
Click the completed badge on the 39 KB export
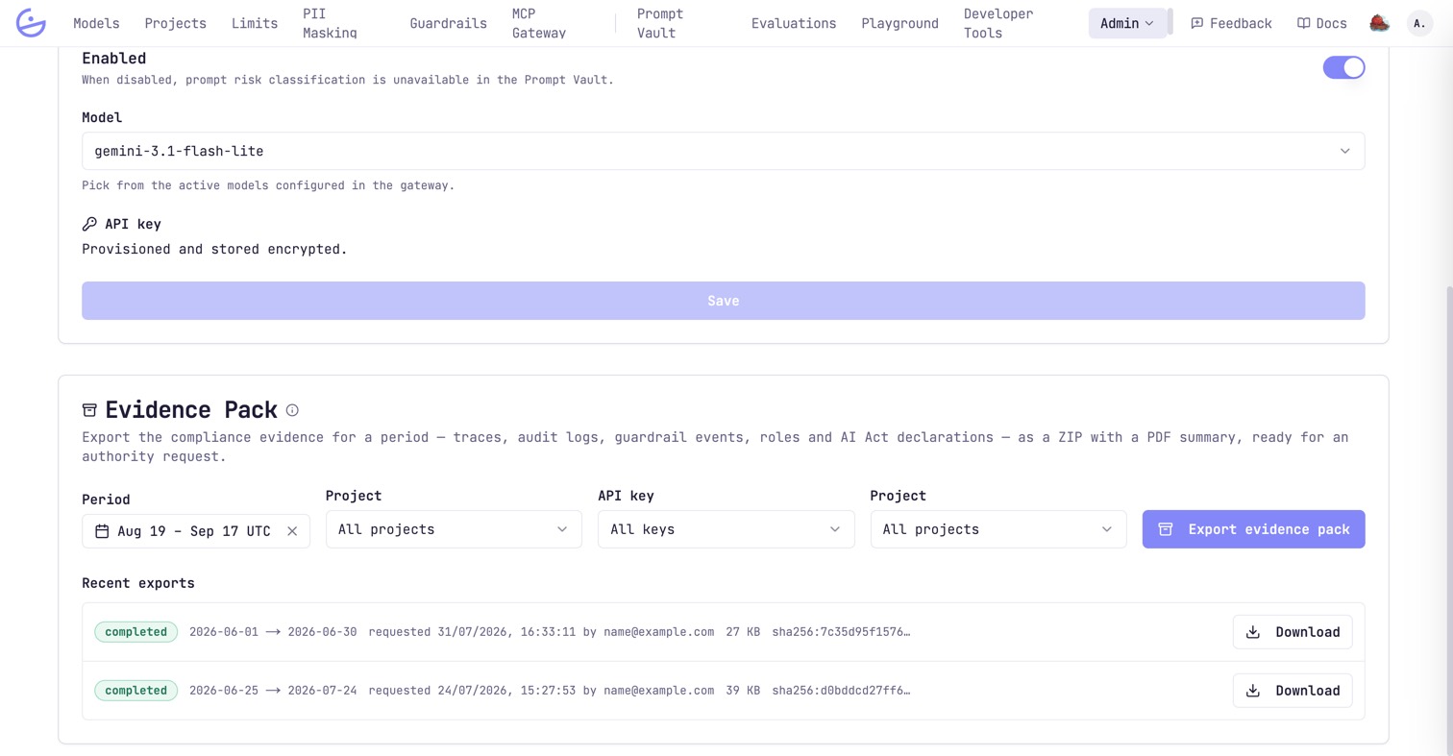135,691
